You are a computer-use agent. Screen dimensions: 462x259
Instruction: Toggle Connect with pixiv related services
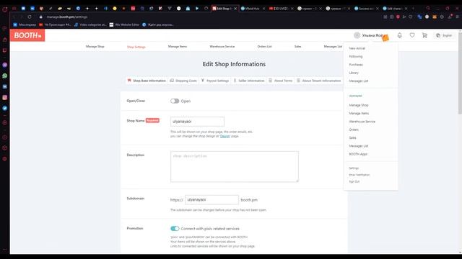pyautogui.click(x=175, y=229)
